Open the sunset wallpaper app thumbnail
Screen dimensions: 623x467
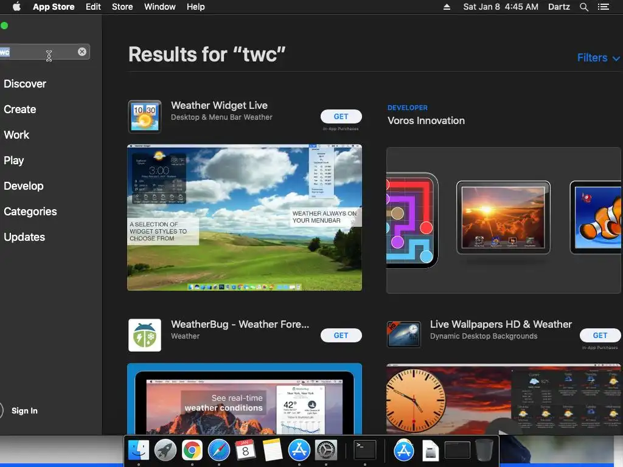pos(503,217)
